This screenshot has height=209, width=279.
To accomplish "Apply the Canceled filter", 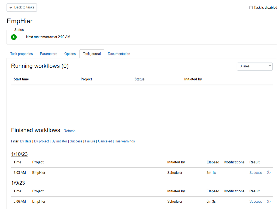I will 105,141.
